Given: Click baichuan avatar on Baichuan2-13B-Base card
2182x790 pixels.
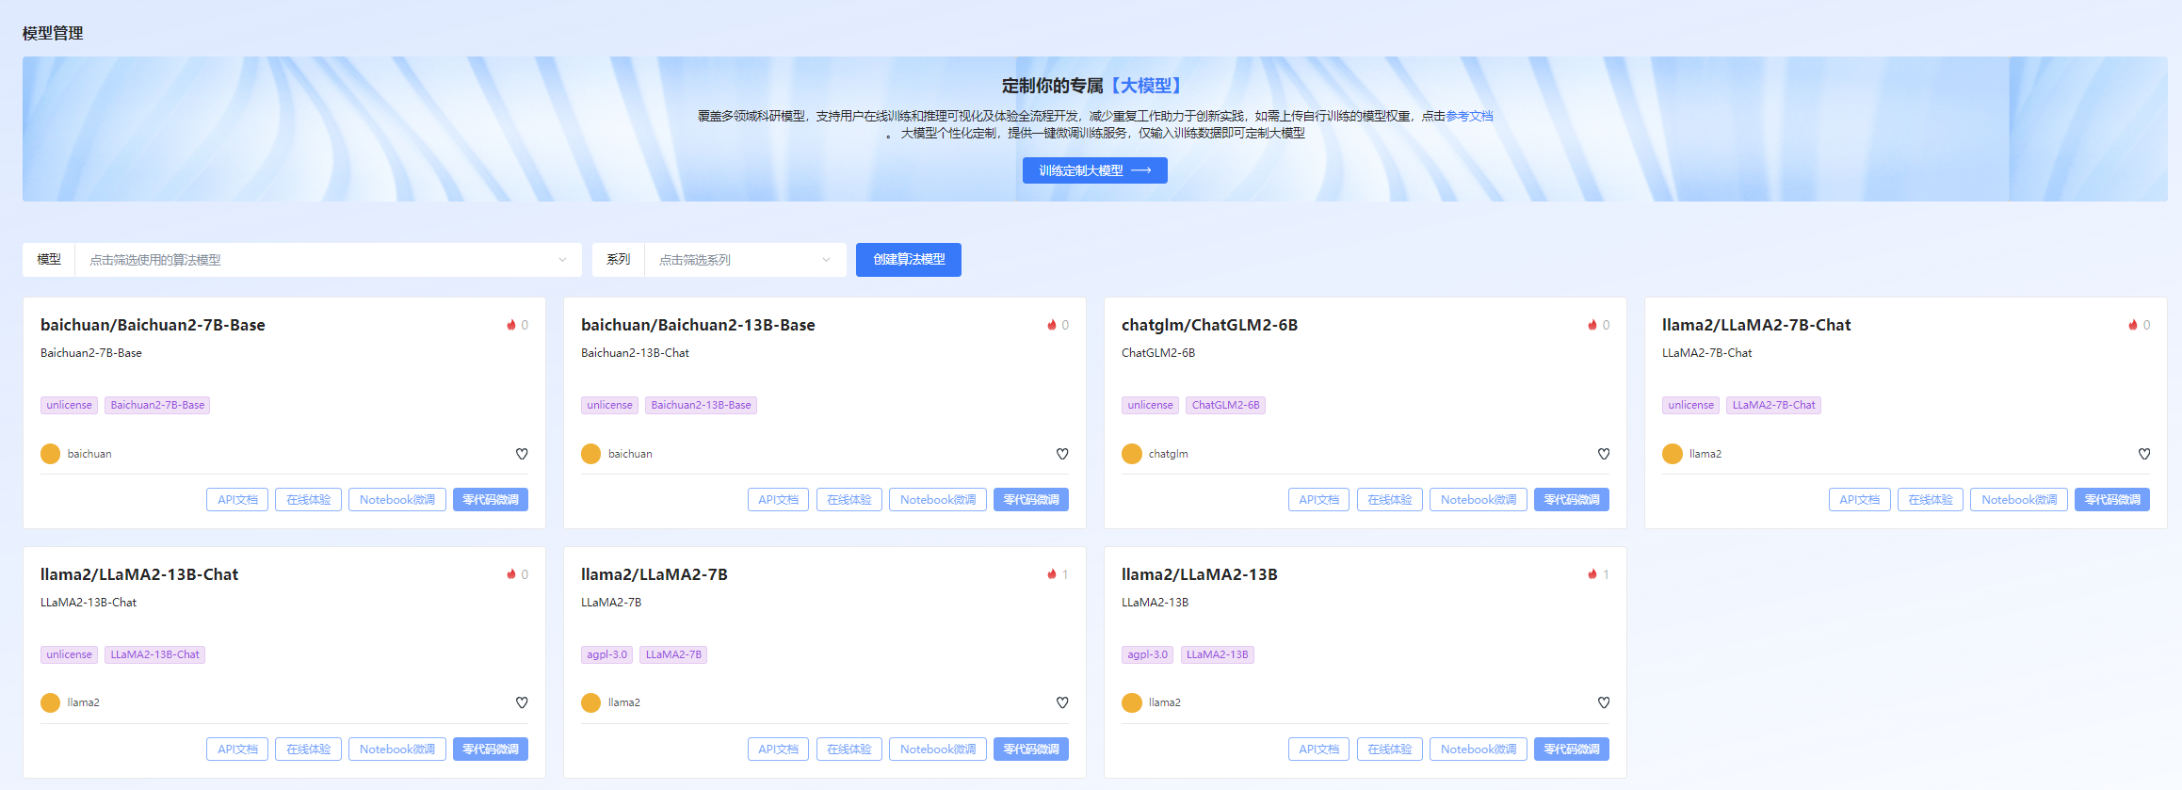Looking at the screenshot, I should click(590, 454).
